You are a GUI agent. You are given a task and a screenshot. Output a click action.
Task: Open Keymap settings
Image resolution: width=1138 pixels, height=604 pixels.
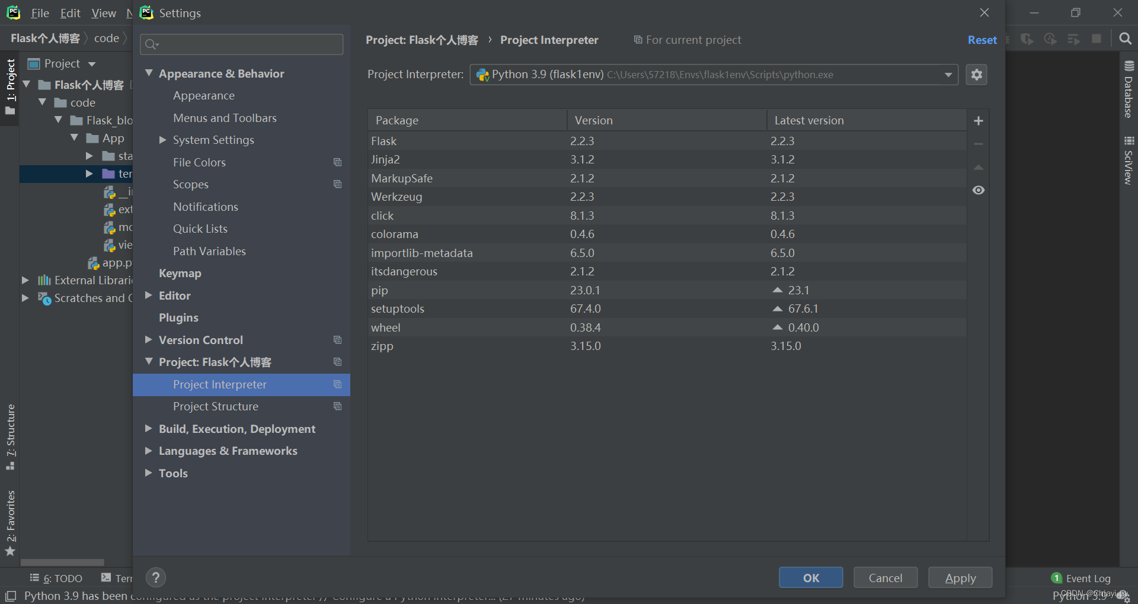point(180,273)
